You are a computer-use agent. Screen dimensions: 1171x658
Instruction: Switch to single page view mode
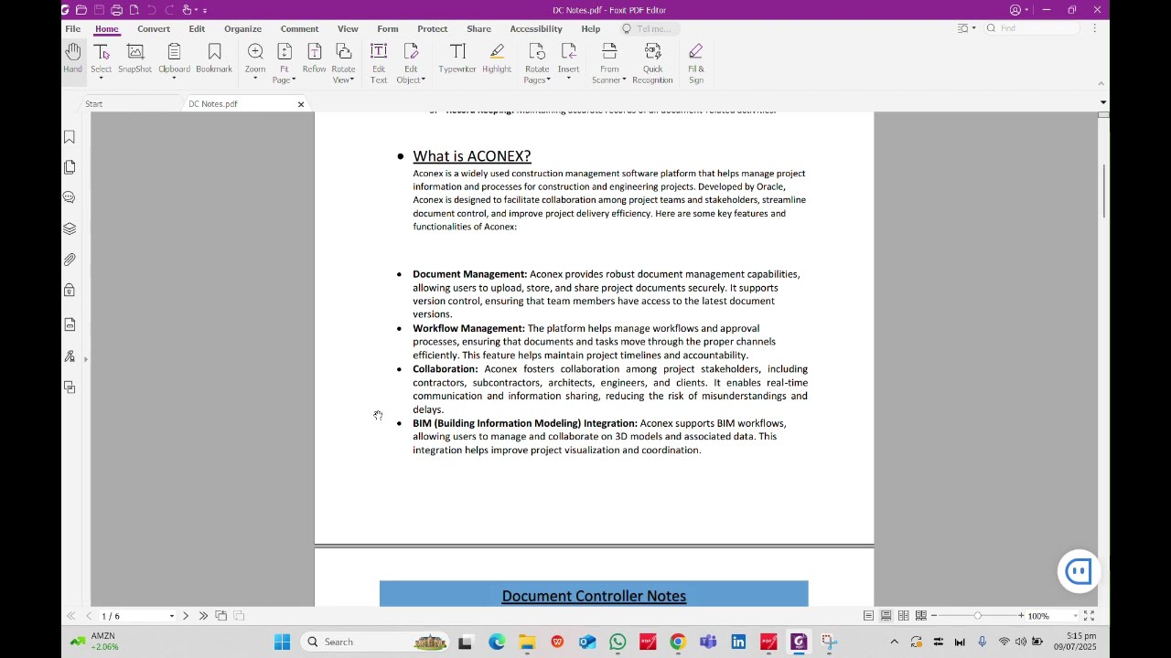[868, 616]
